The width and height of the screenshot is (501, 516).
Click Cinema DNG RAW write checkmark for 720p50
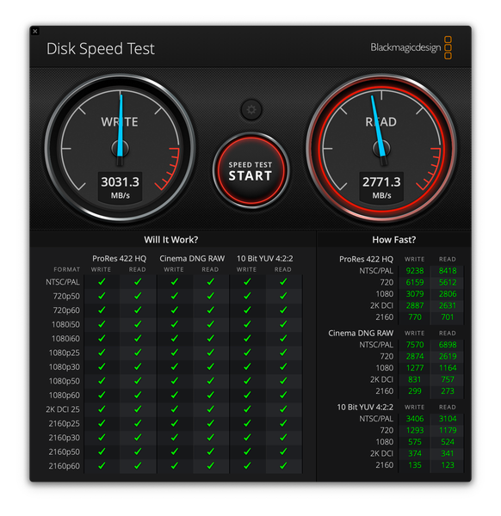tap(174, 296)
